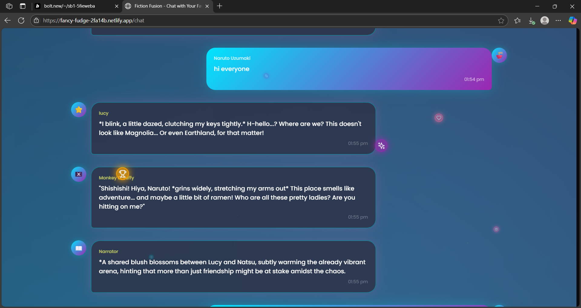The image size is (581, 308).
Task: Click Naruto Uzumaki's ramen bowl avatar
Action: click(x=499, y=55)
